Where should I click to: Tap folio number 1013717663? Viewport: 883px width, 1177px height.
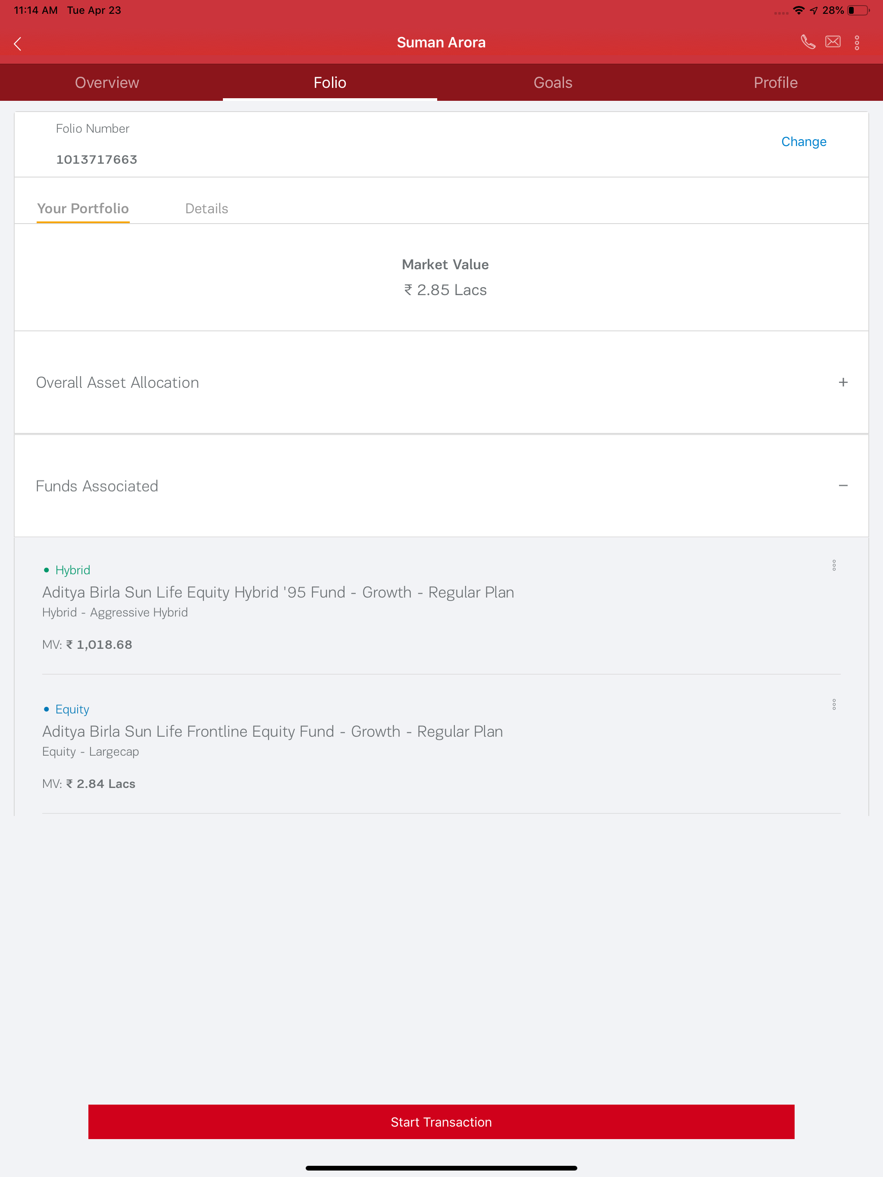97,160
